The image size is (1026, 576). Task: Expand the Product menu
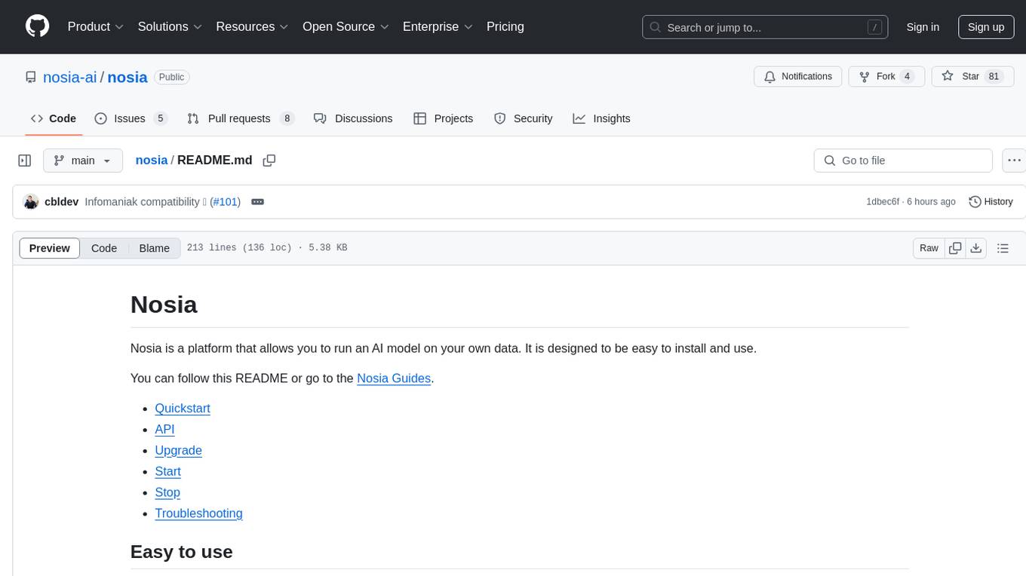tap(96, 26)
